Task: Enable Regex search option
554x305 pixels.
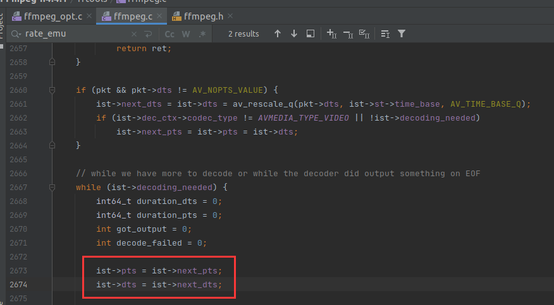Action: 202,33
